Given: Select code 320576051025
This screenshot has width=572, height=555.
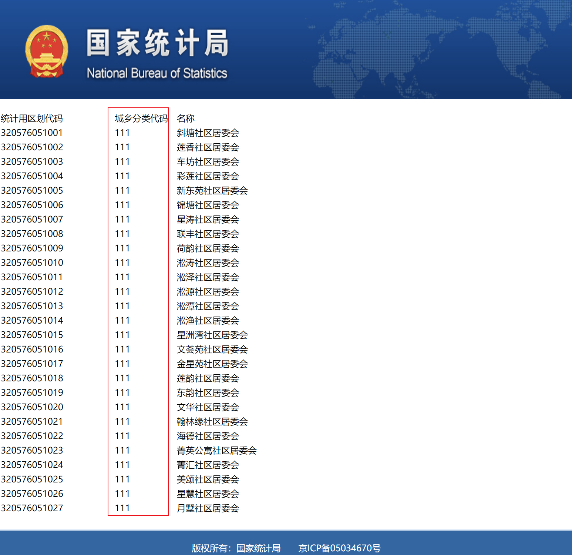Looking at the screenshot, I should [32, 479].
